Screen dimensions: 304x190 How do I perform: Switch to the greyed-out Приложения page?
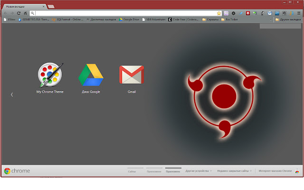coord(154,171)
